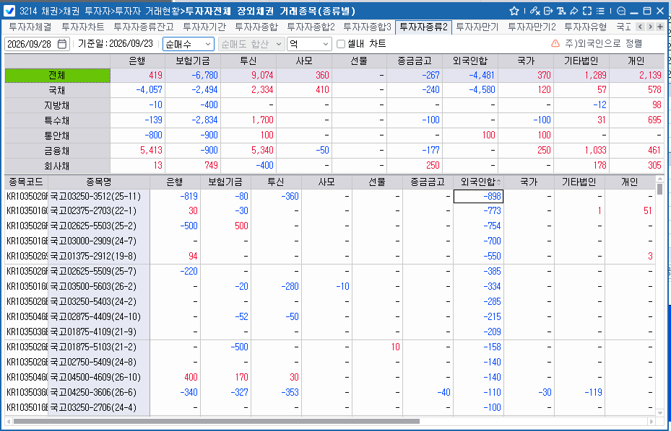Viewport: 671px width, 431px height.
Task: Open the 억 unit dropdown
Action: [309, 44]
